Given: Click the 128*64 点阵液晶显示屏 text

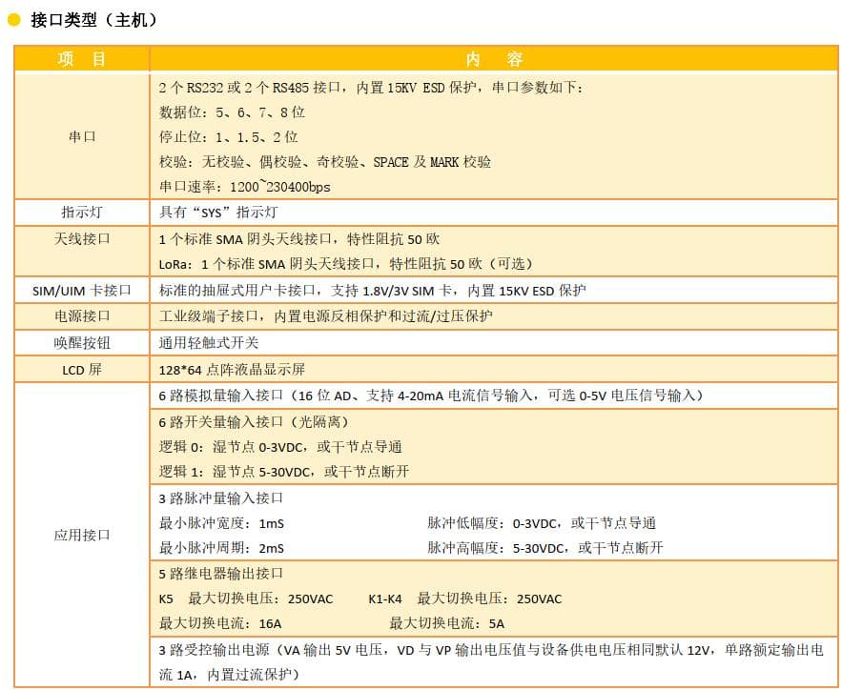Looking at the screenshot, I should [x=232, y=369].
